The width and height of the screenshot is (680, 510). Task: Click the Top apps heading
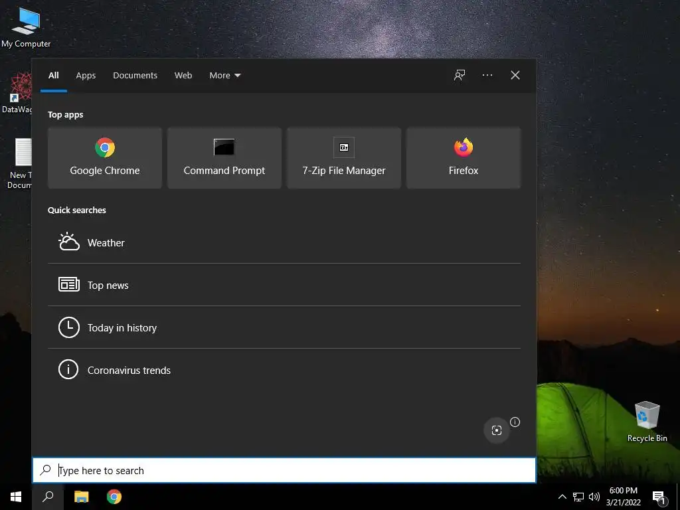66,114
